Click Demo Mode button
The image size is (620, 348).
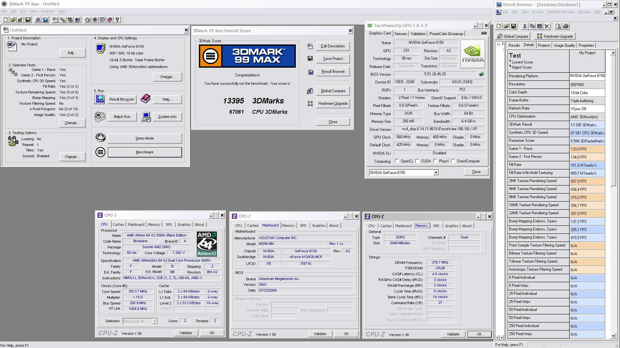145,138
